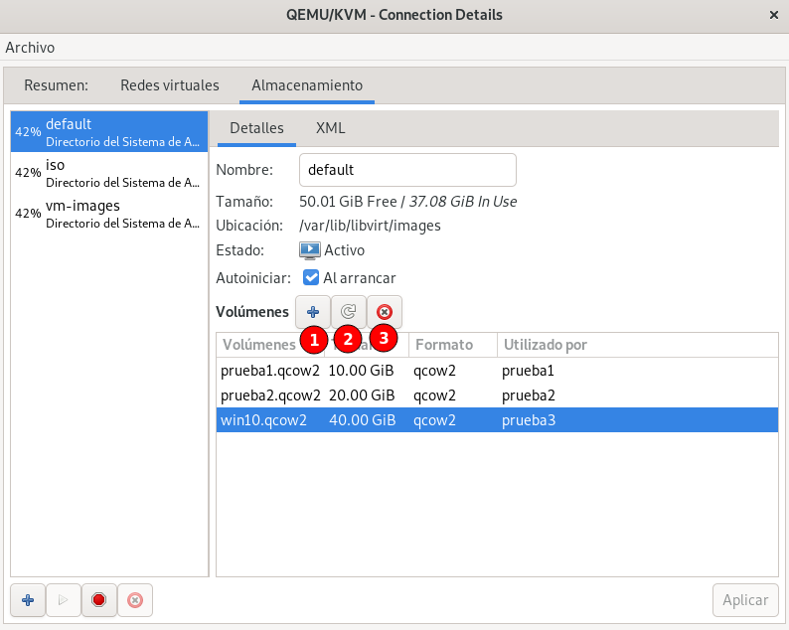This screenshot has width=789, height=630.
Task: Click the 20.00 GiB size cell
Action: [x=362, y=395]
